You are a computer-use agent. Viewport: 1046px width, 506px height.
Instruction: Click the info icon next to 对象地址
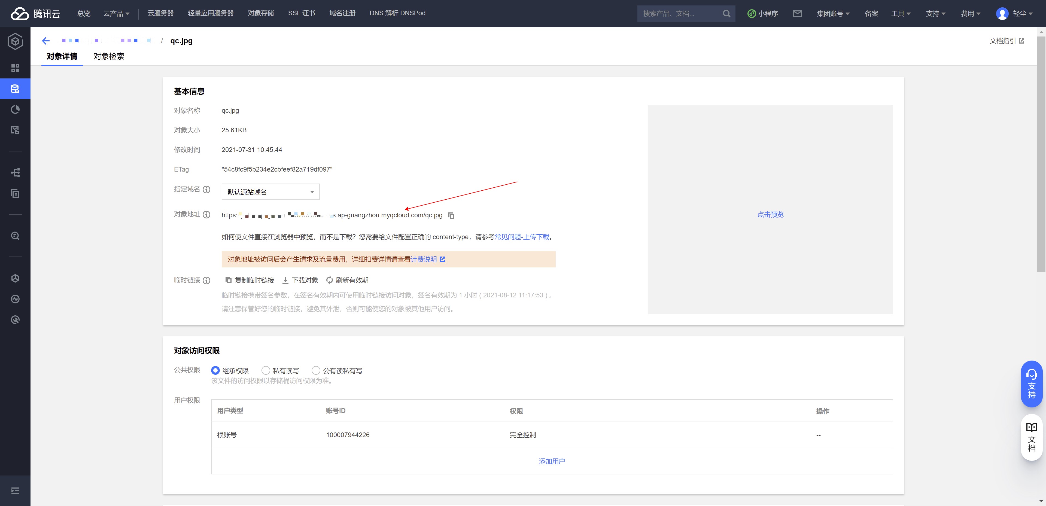pos(206,214)
